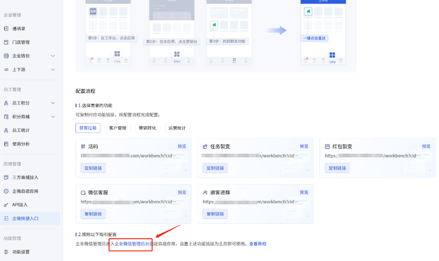Select the 员工统计 icon

click(6, 130)
